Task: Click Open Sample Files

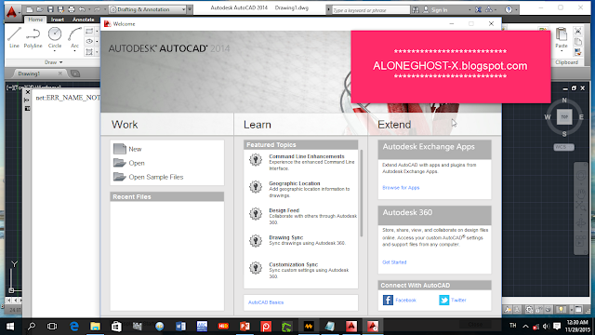Action: point(156,177)
